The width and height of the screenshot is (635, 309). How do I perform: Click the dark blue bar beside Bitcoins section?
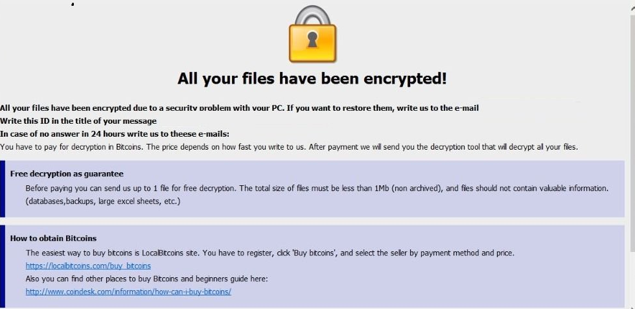coord(3,266)
